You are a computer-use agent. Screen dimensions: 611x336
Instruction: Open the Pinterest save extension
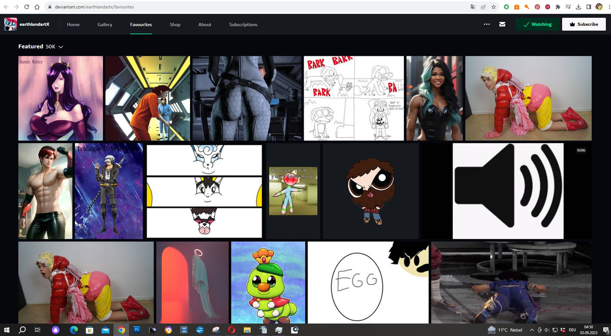click(x=537, y=7)
